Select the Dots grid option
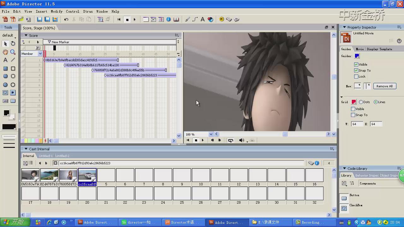404x227 pixels. pyautogui.click(x=361, y=102)
